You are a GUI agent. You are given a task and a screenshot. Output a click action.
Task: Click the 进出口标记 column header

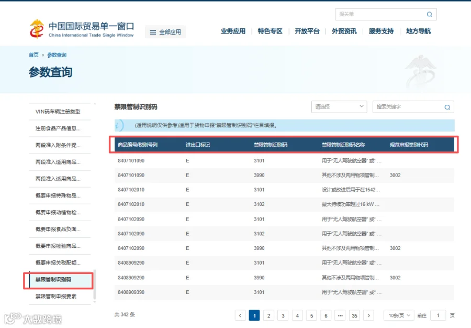[x=198, y=145]
